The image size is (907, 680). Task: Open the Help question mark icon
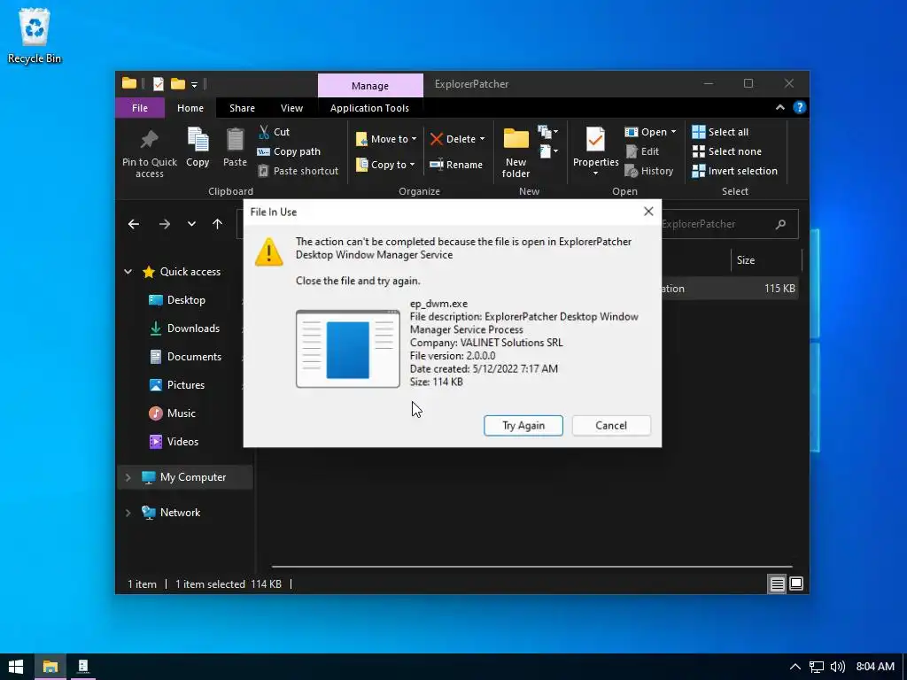pyautogui.click(x=800, y=107)
